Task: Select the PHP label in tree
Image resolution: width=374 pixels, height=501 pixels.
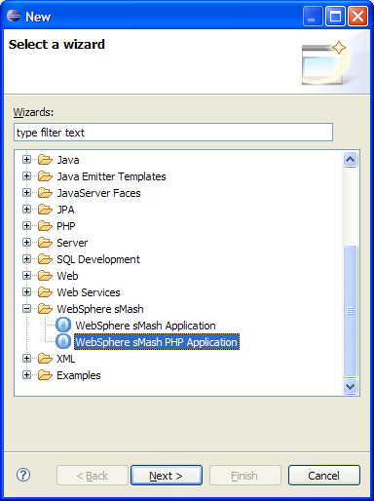Action: coord(66,226)
